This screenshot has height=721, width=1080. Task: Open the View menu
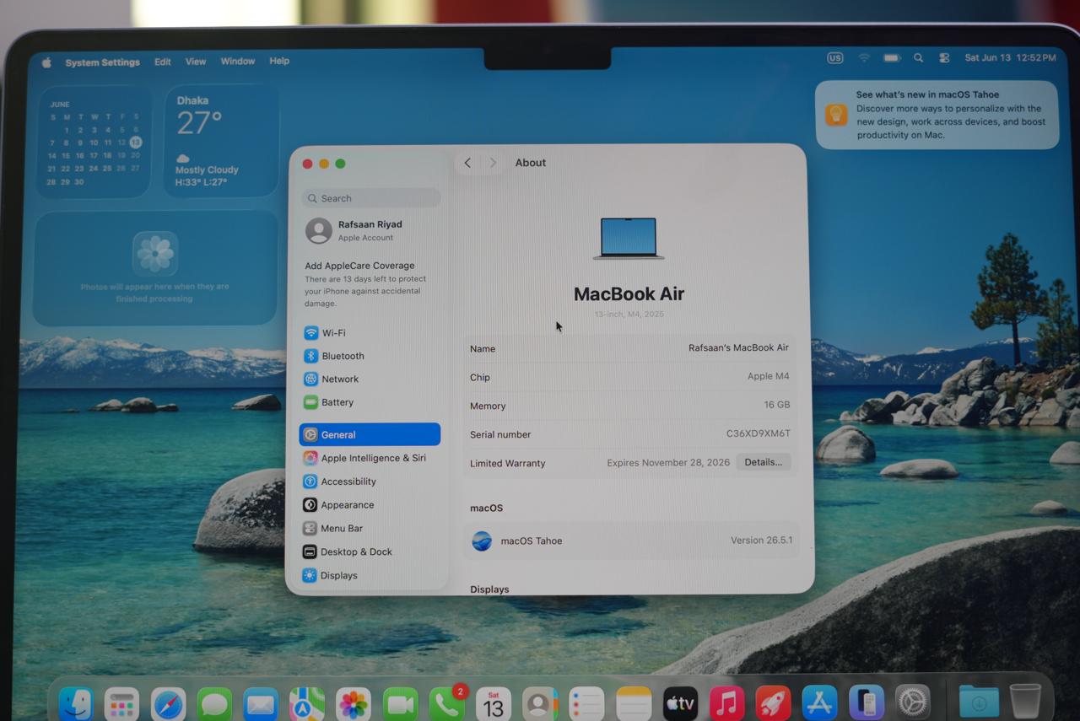pyautogui.click(x=196, y=62)
